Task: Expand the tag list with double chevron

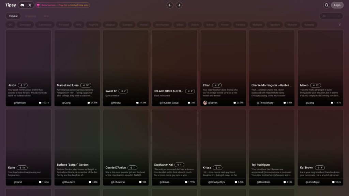Action: [340, 24]
